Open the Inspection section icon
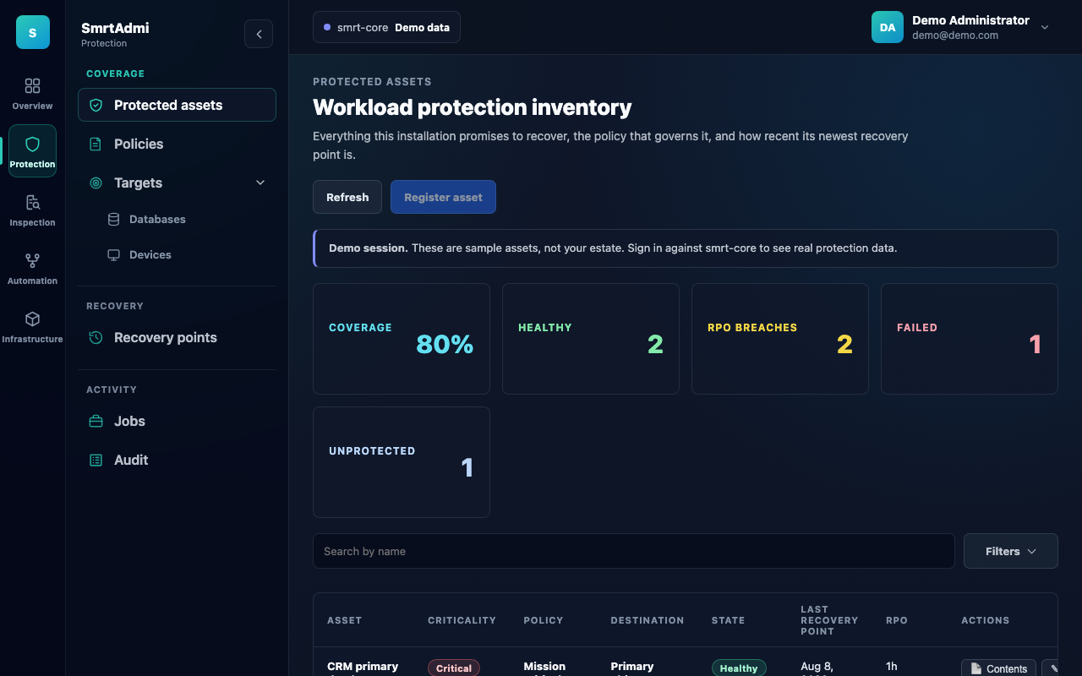This screenshot has width=1082, height=676. coord(32,202)
